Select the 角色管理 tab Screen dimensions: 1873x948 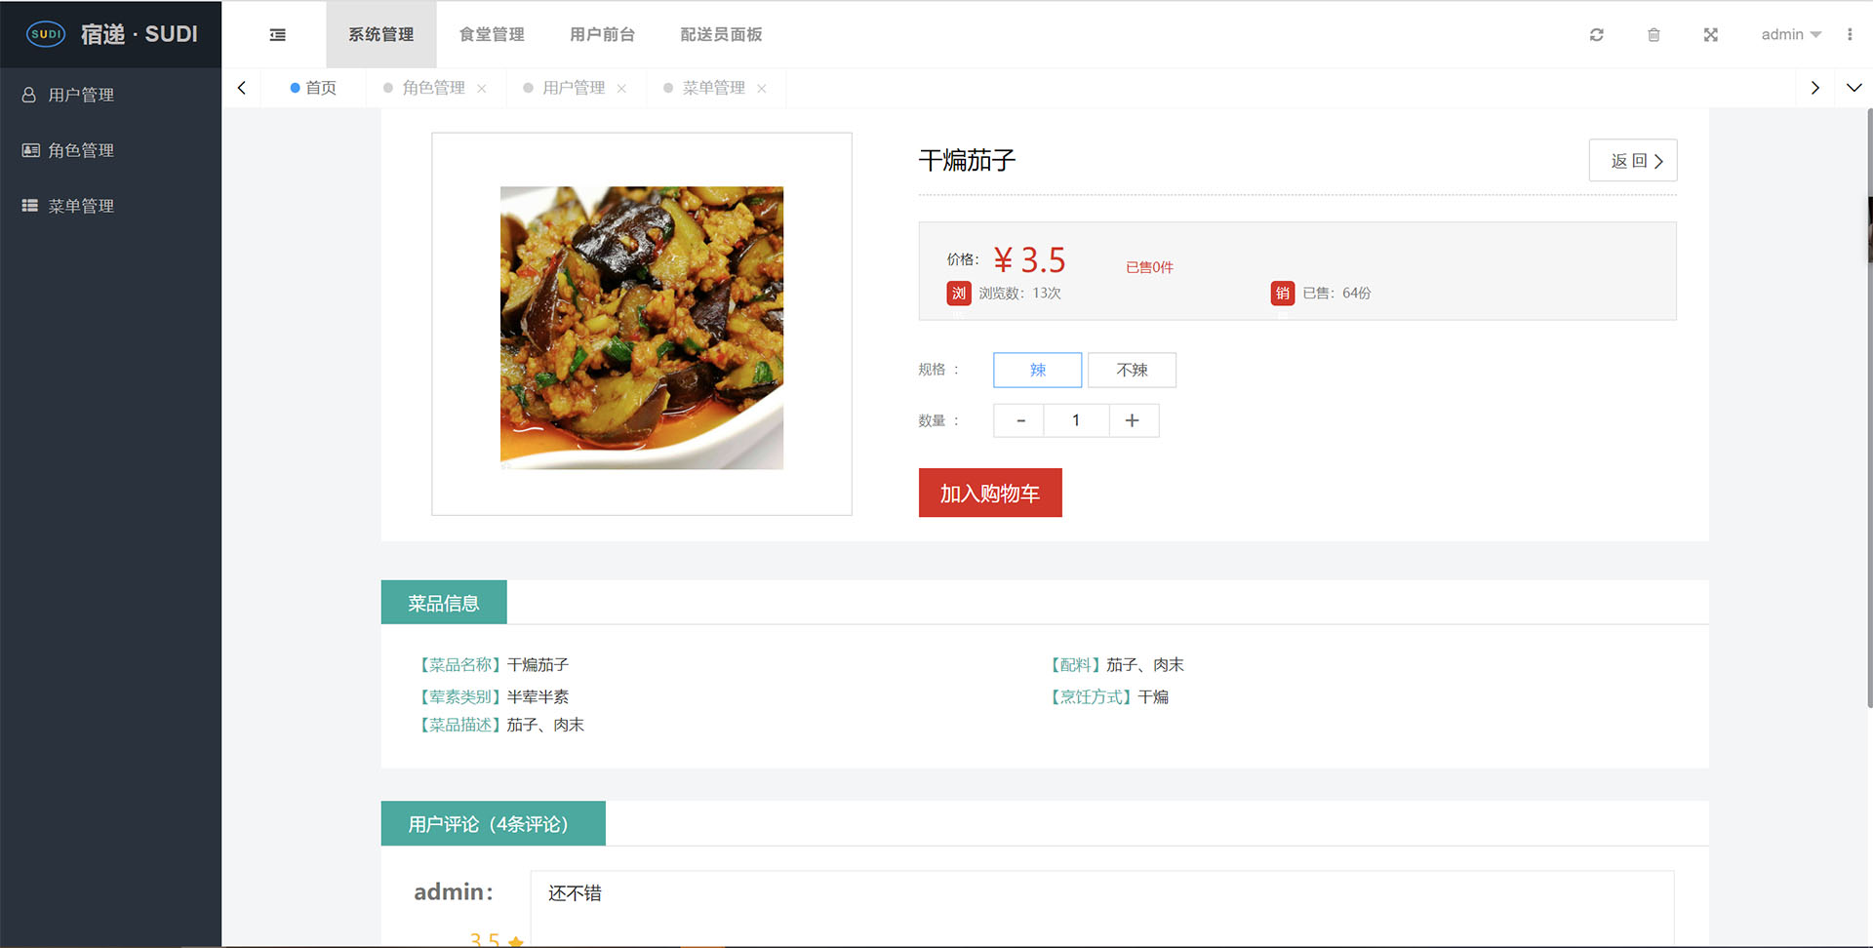tap(434, 88)
